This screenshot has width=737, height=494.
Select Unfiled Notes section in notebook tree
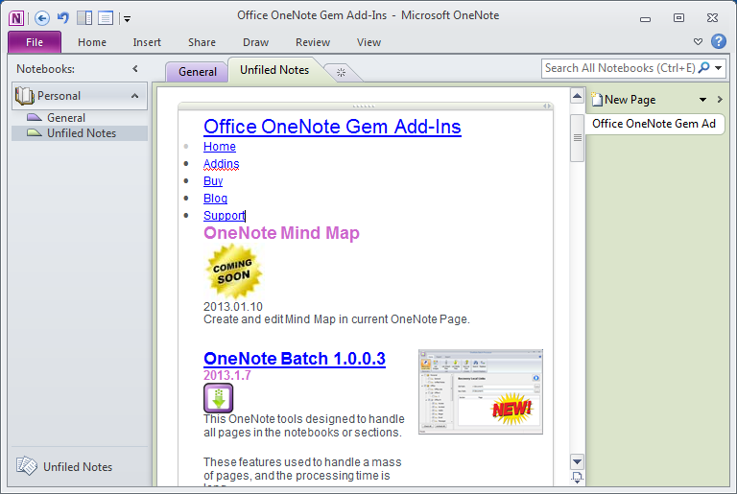[82, 133]
